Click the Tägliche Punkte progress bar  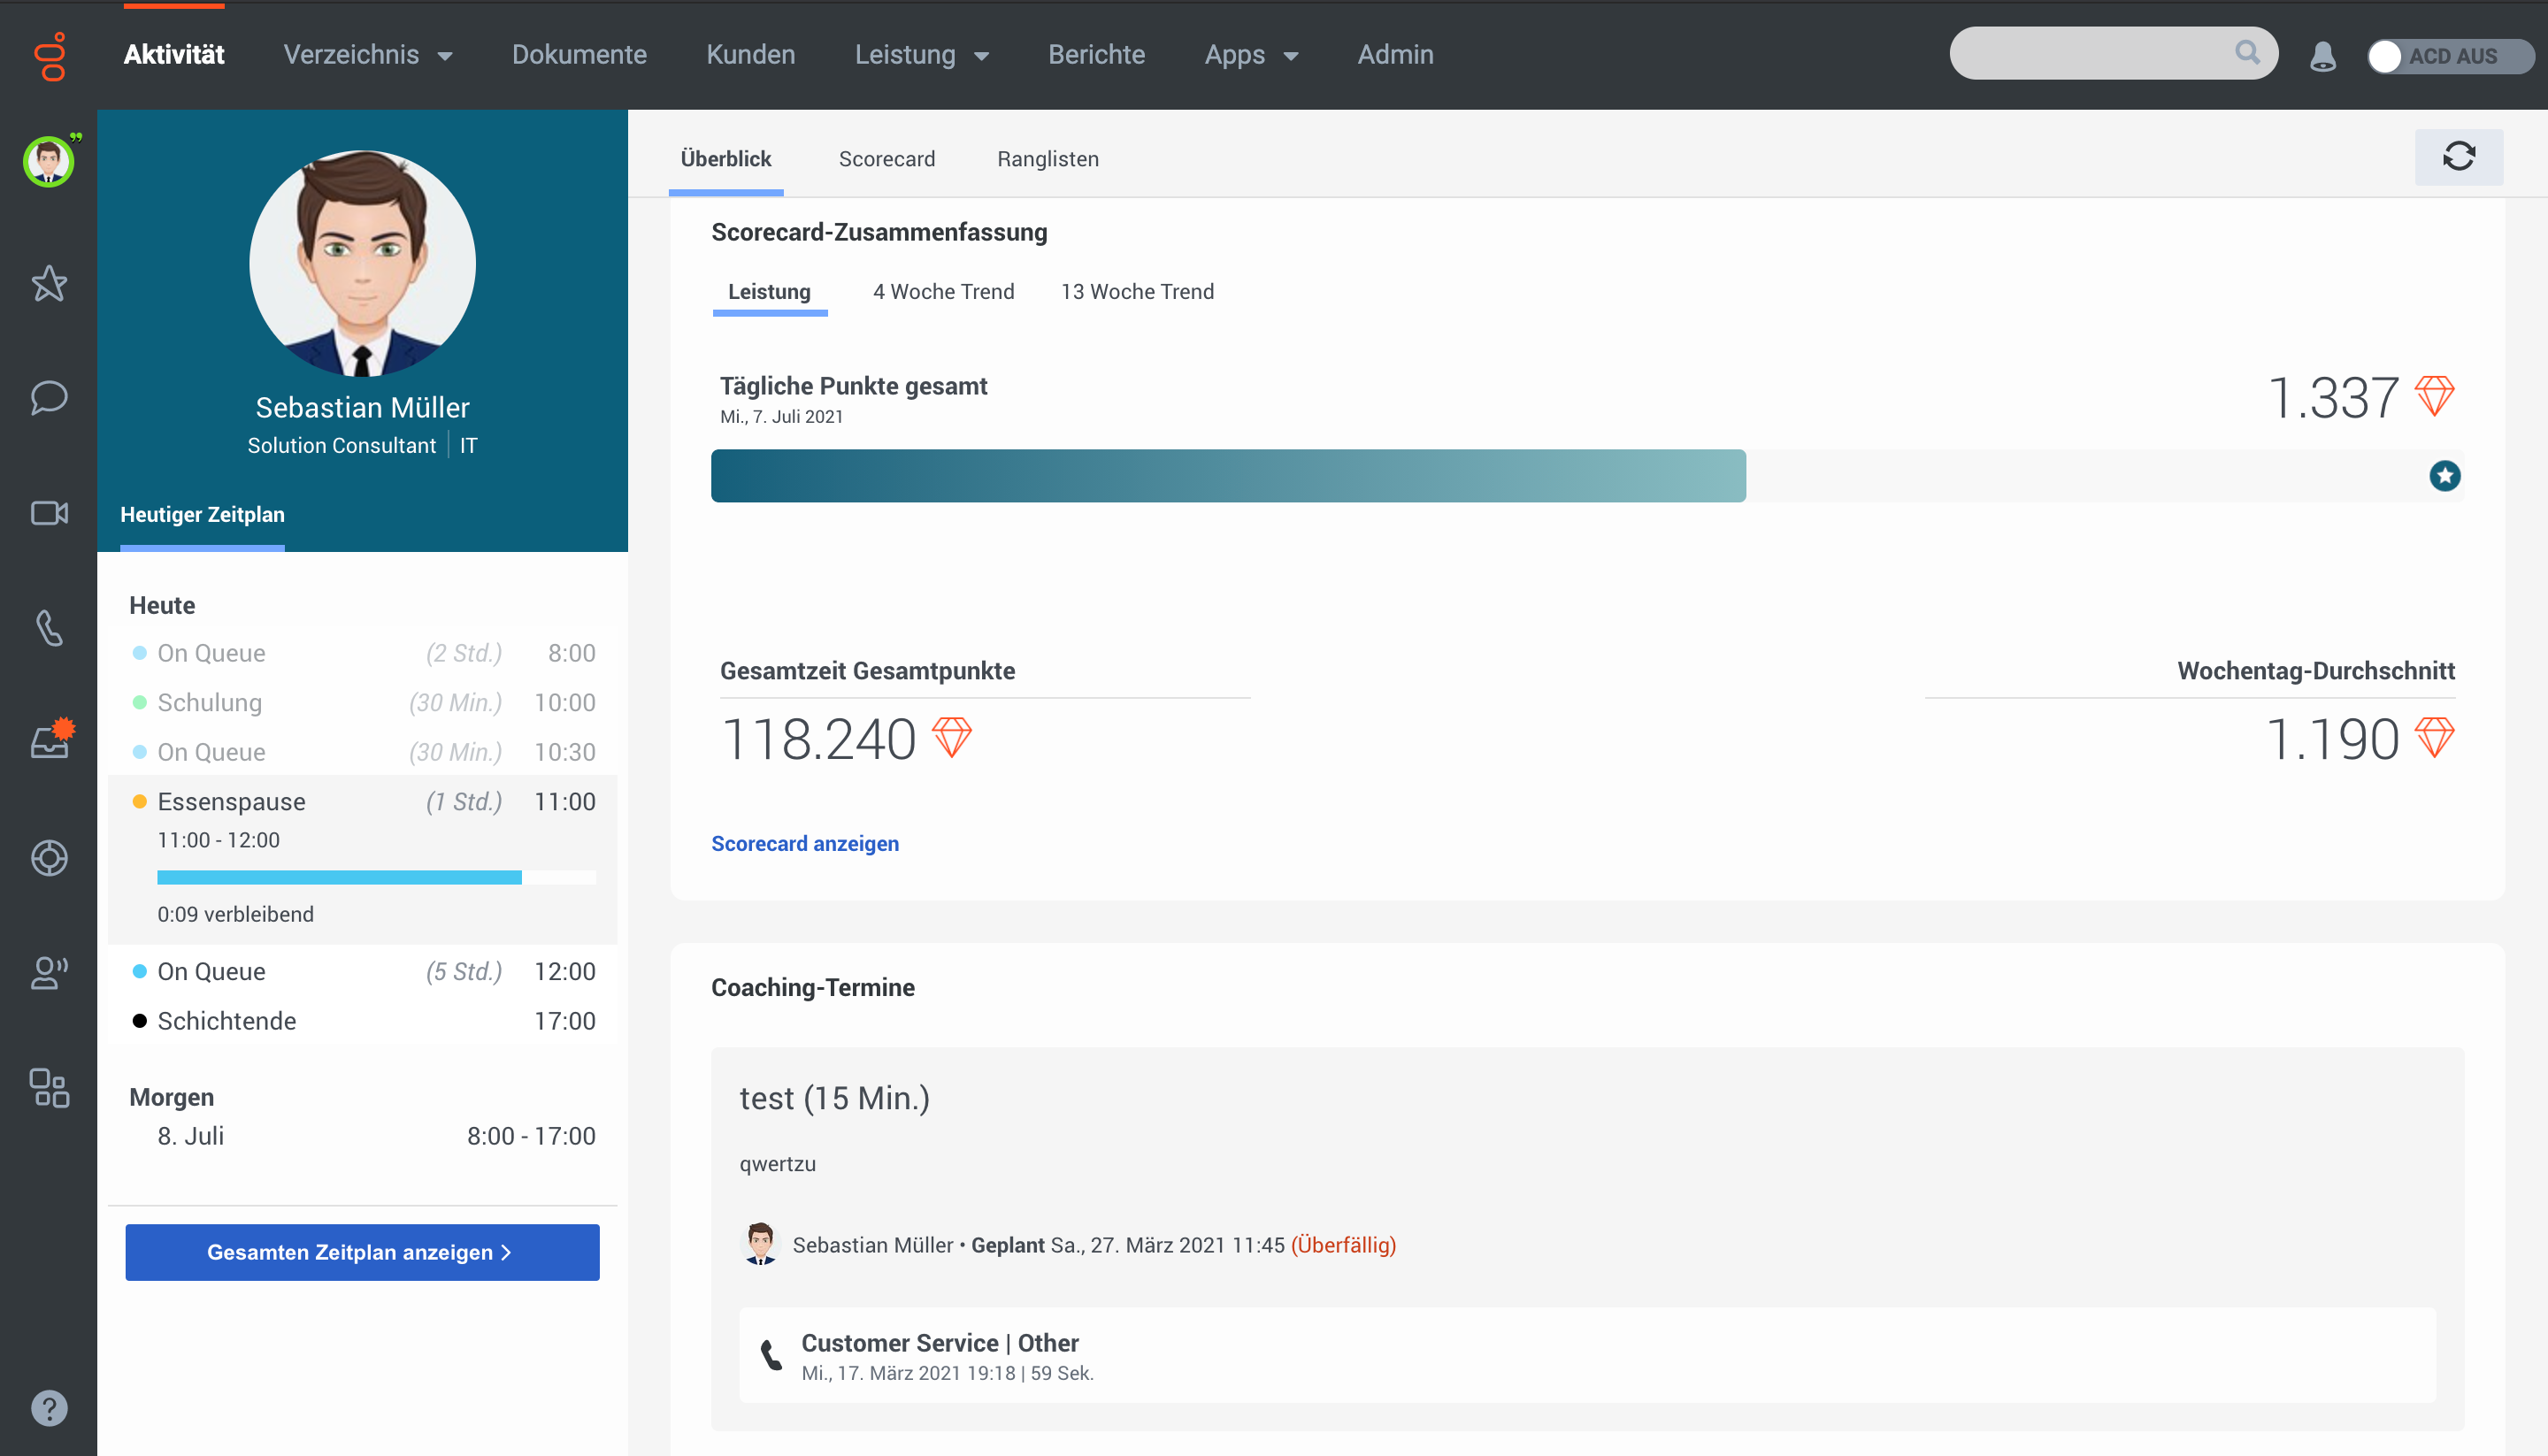click(1227, 476)
